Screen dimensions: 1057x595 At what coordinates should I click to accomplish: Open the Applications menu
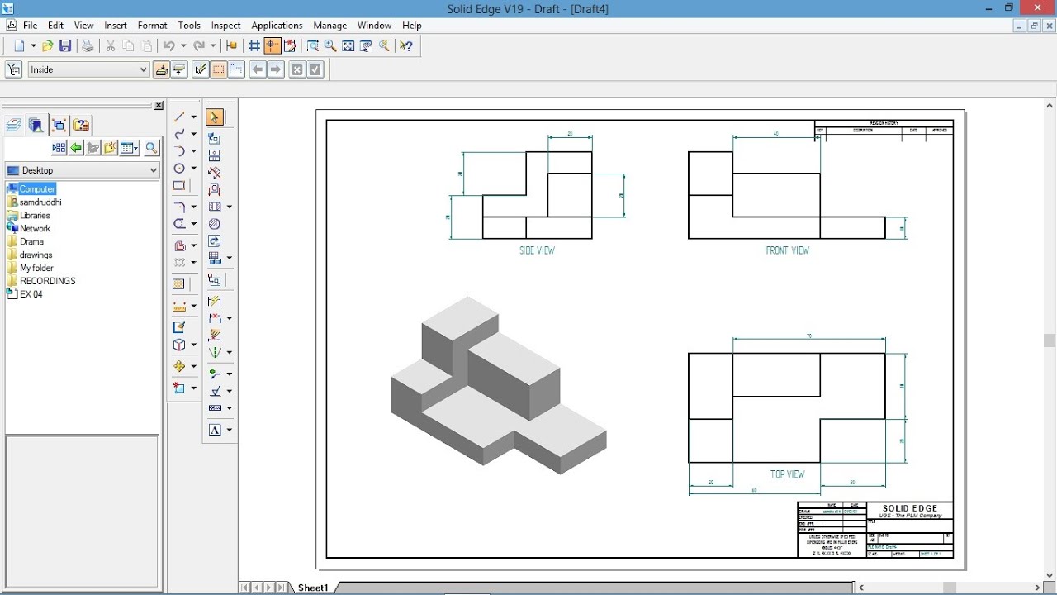pos(277,26)
